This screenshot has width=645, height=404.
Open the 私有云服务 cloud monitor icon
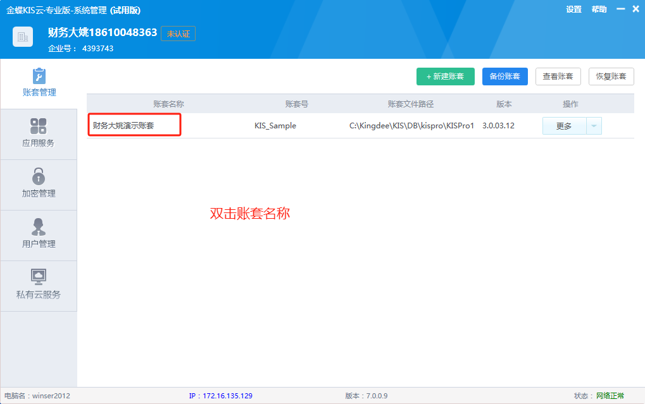tap(38, 277)
